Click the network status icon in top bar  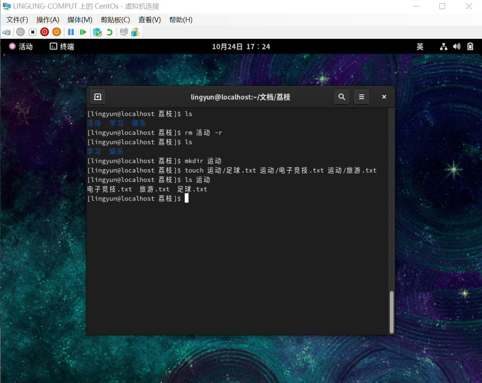(444, 47)
